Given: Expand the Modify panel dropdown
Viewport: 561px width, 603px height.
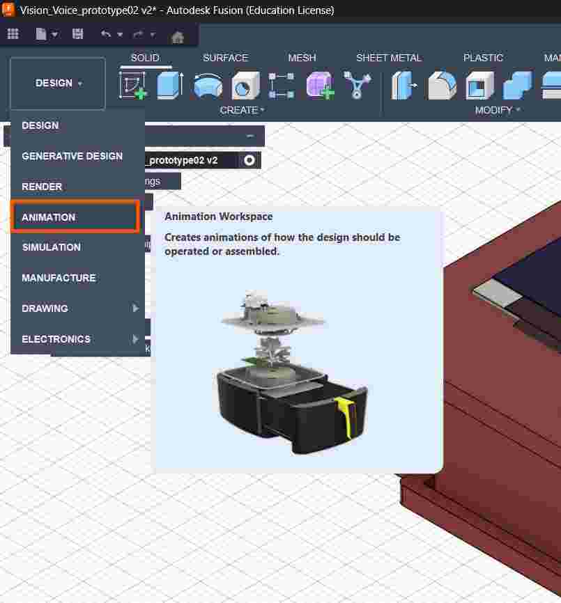Looking at the screenshot, I should coord(497,110).
